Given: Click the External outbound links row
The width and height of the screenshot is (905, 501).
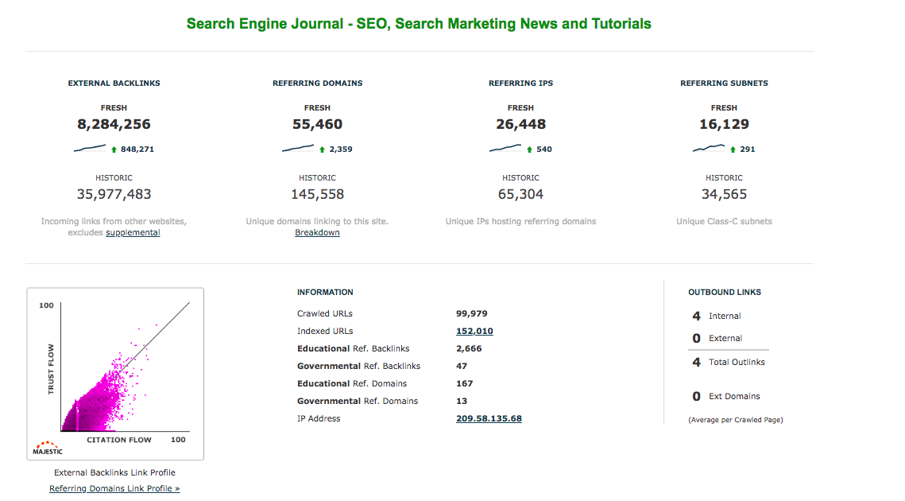Looking at the screenshot, I should coord(717,338).
